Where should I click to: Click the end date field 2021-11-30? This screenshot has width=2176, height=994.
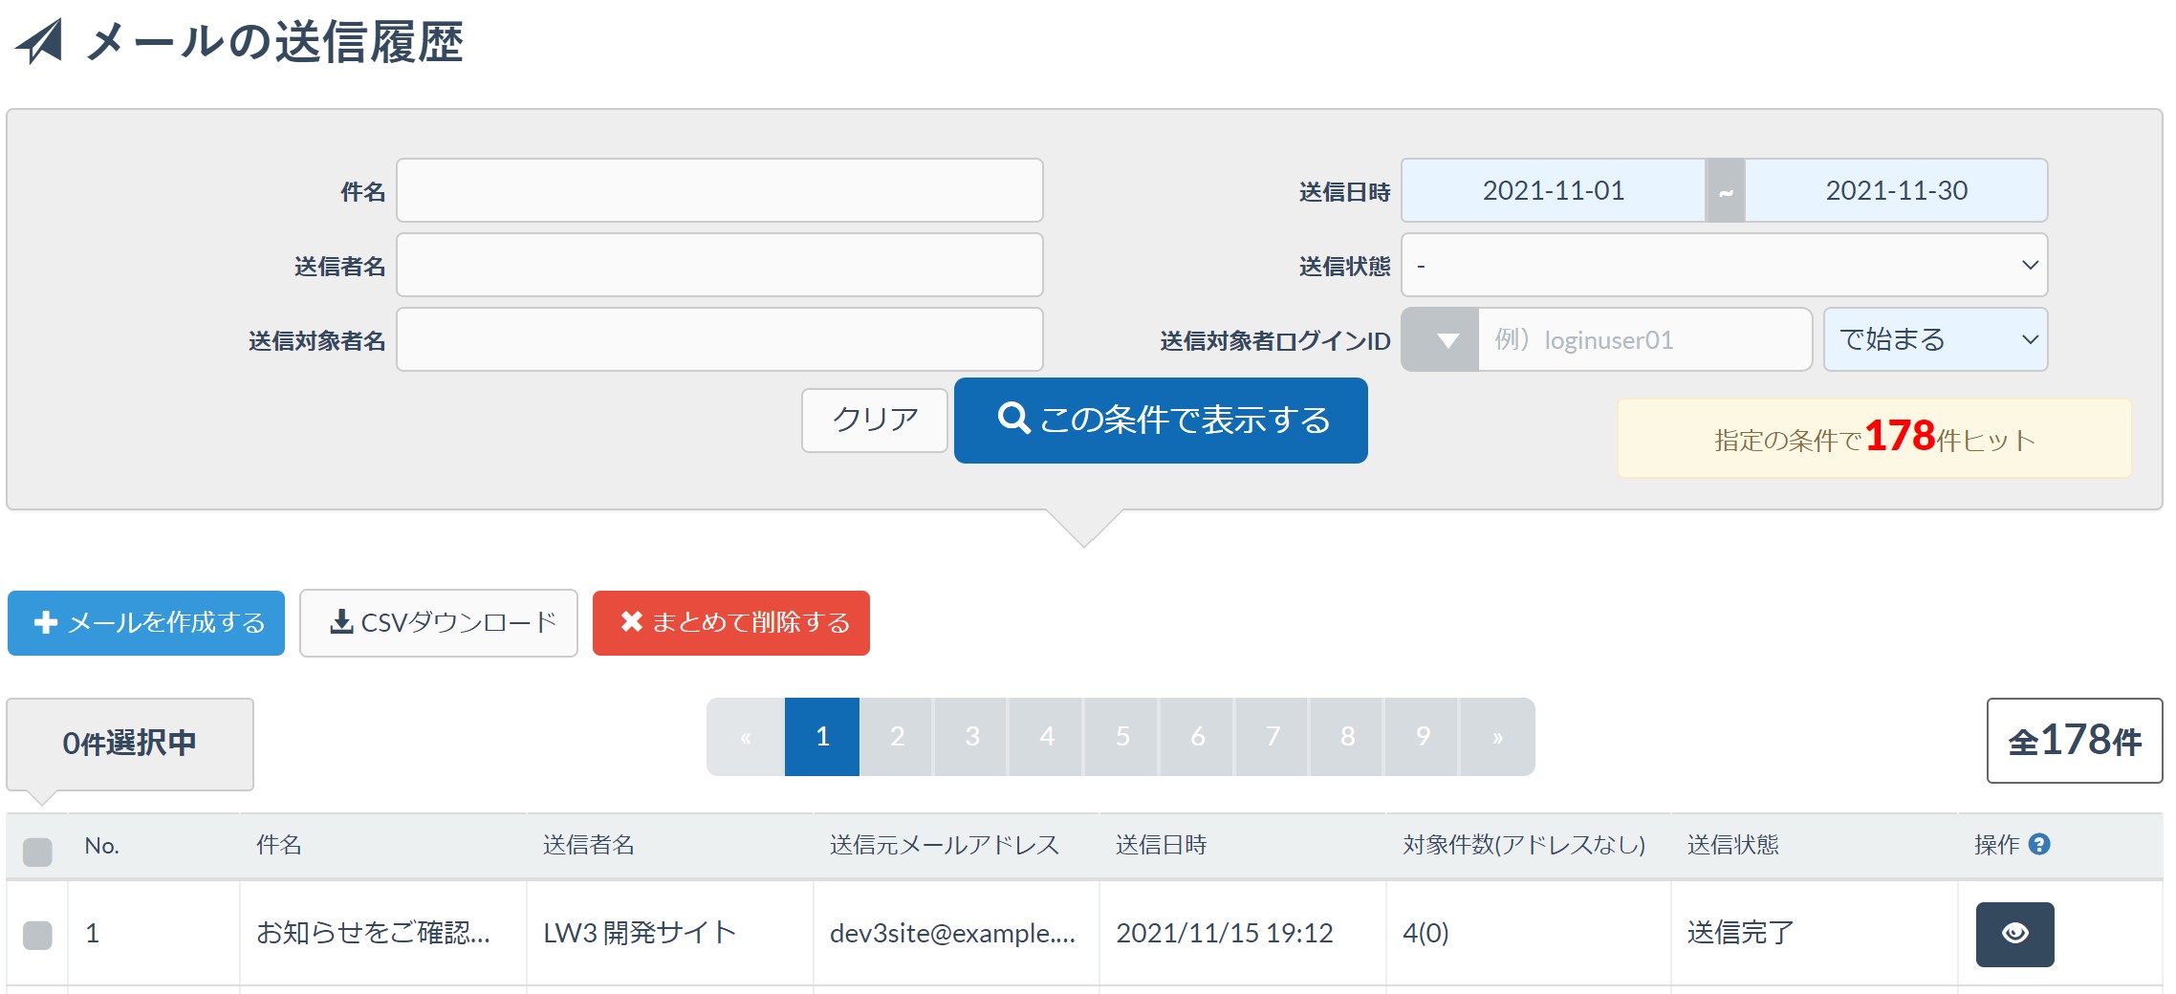click(x=1897, y=190)
